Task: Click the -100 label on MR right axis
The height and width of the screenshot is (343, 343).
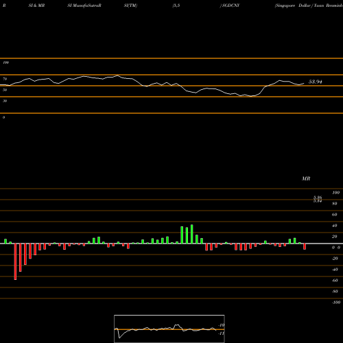Action: 336,303
